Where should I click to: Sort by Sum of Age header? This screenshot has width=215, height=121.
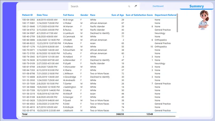coord(118,15)
